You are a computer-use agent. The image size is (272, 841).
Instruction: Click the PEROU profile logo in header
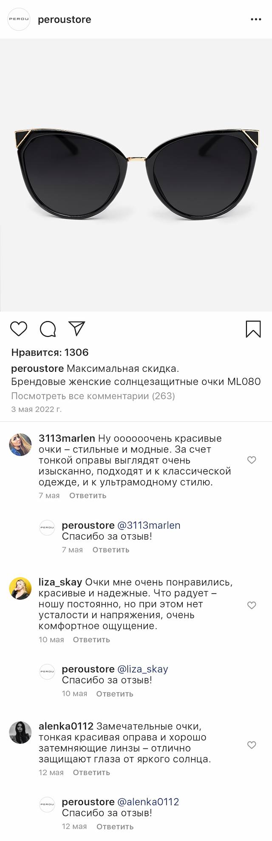(19, 20)
